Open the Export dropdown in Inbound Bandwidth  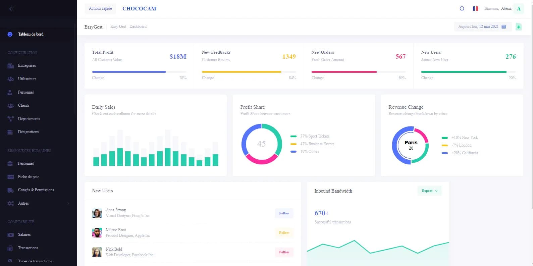429,191
